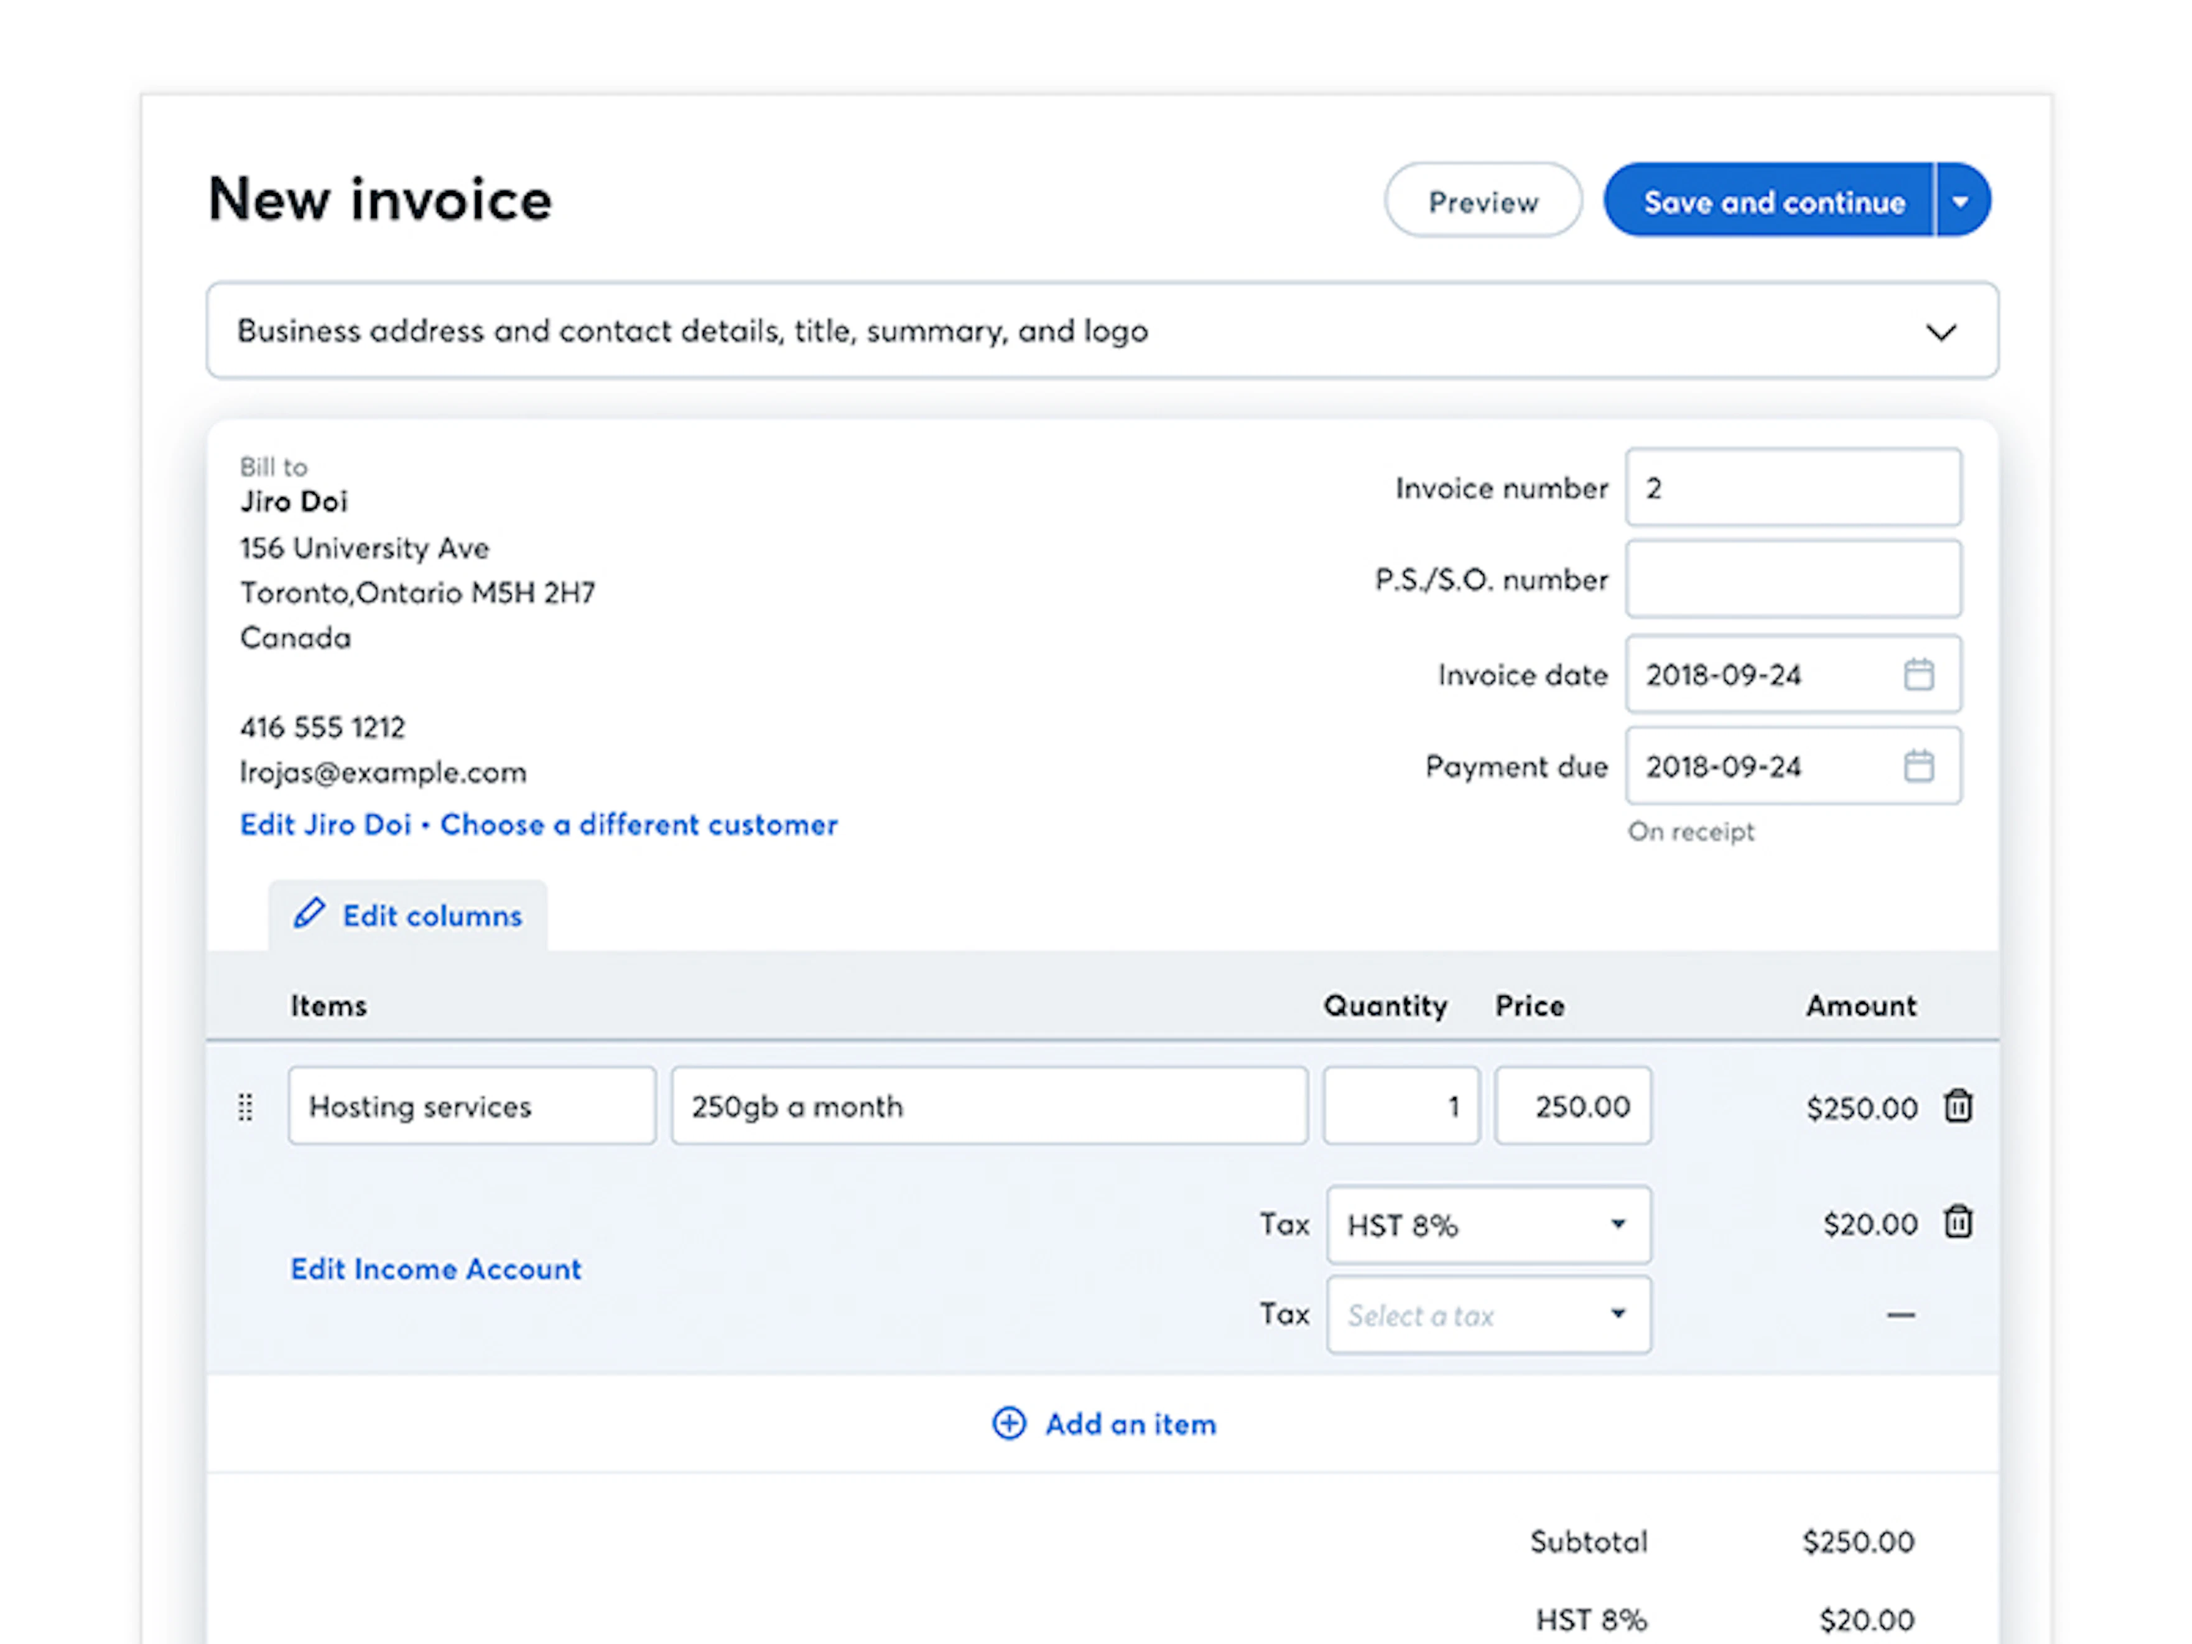Click Edit Income Account link

(x=436, y=1270)
